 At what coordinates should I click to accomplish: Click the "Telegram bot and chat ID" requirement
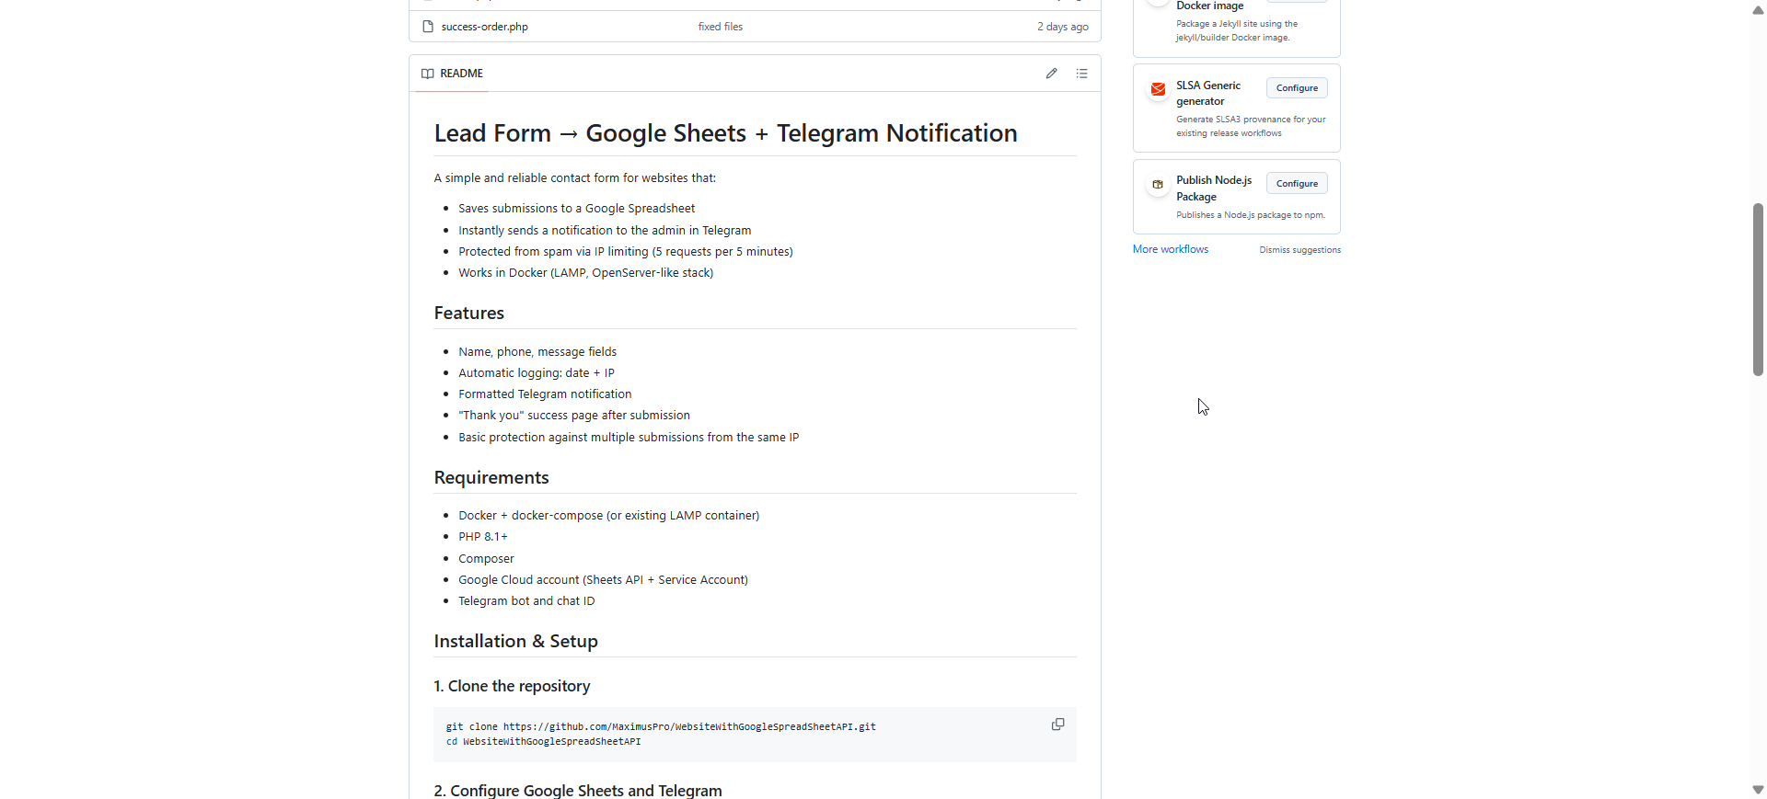point(526,601)
